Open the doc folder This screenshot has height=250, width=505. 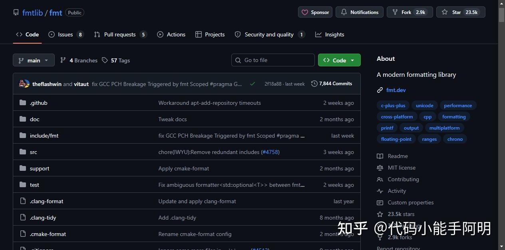click(35, 119)
